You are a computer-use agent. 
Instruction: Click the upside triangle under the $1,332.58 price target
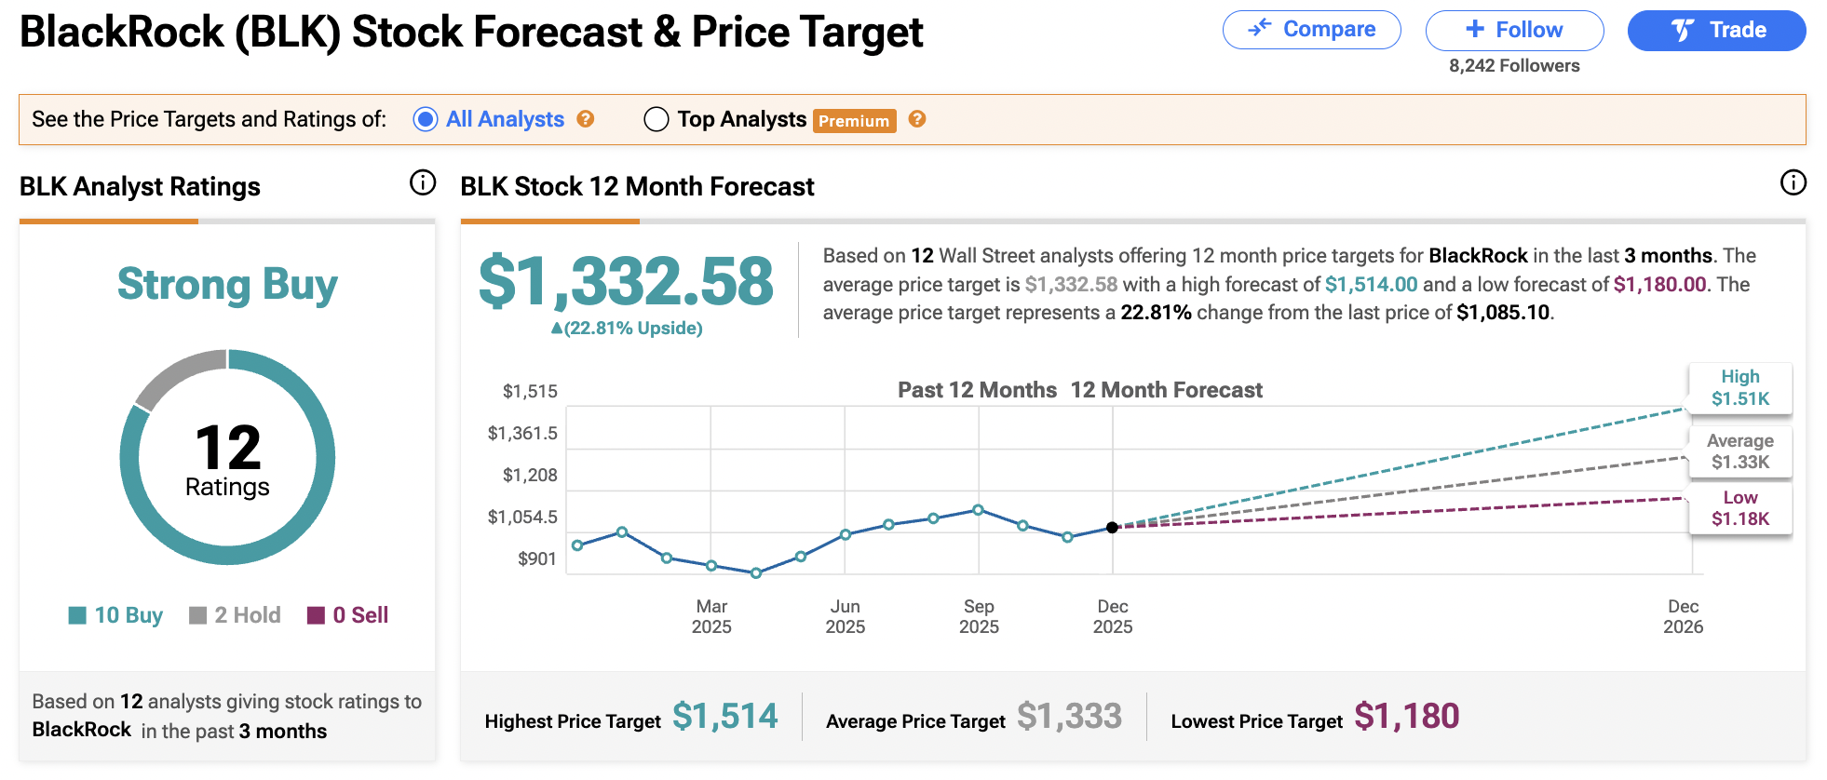point(557,329)
